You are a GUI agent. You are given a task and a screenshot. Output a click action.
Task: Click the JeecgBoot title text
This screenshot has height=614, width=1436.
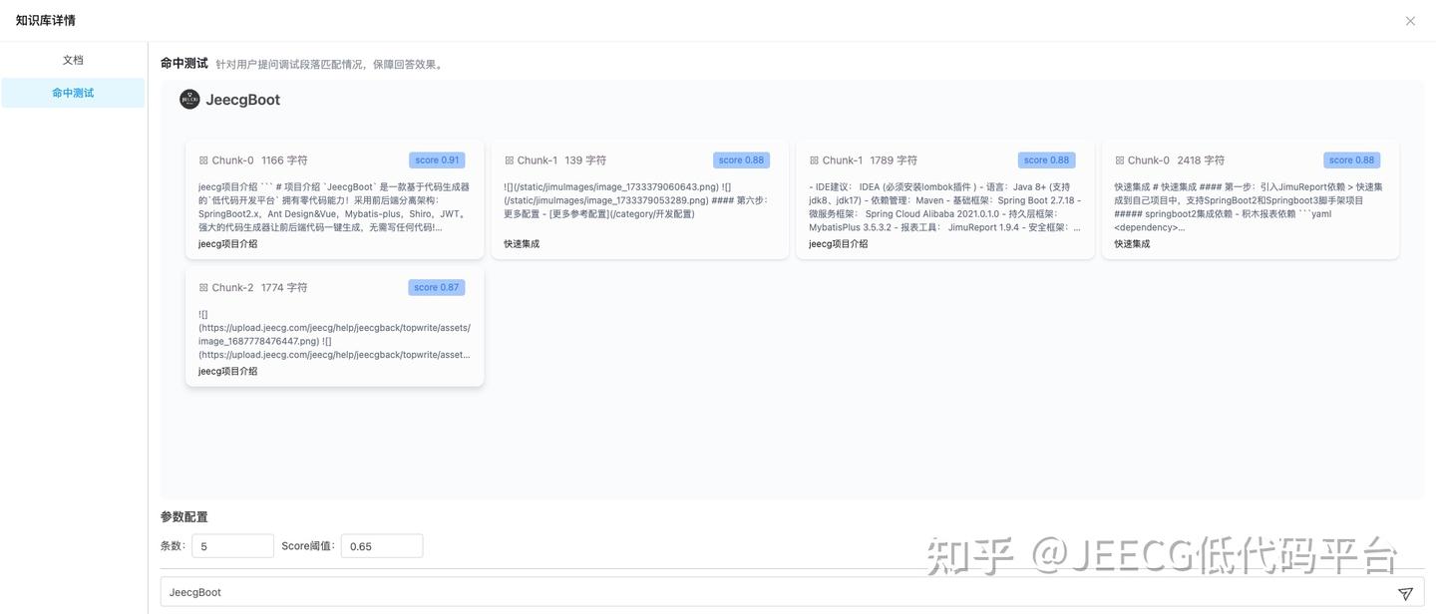(x=242, y=100)
